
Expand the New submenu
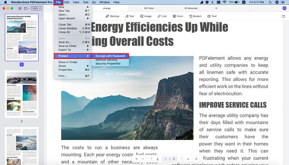(73, 7)
